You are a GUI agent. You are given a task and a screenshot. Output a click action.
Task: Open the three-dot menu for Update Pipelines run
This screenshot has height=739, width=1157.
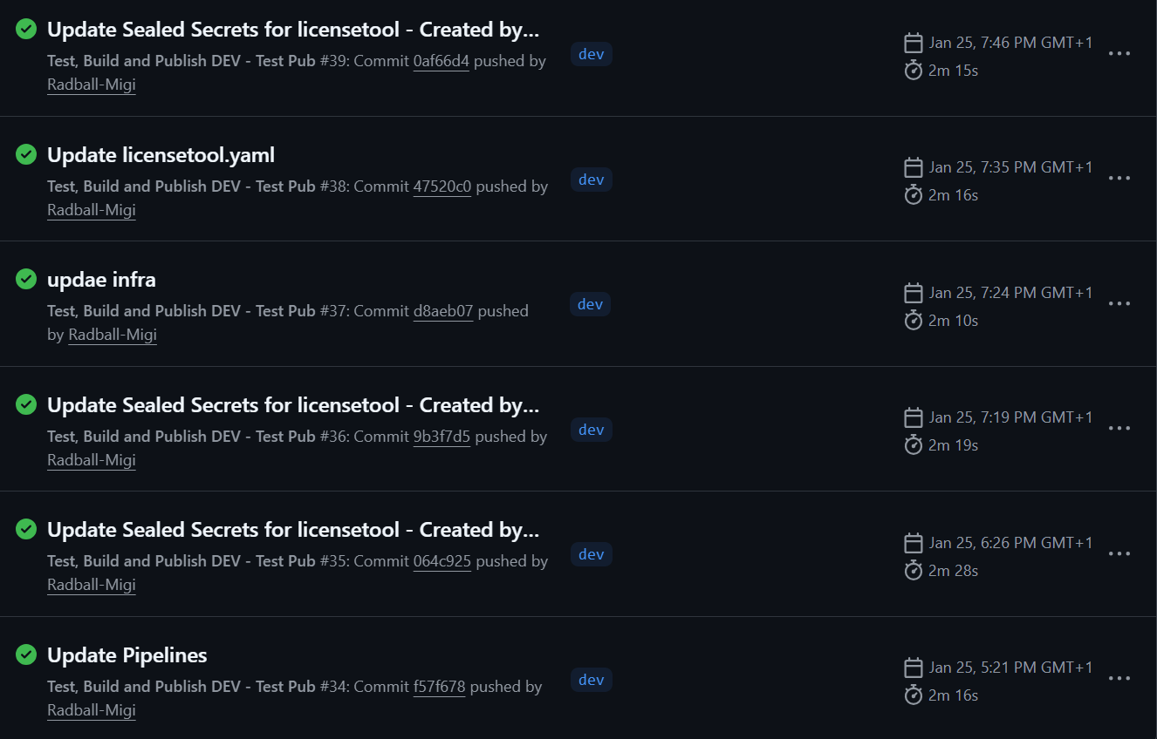[1119, 679]
